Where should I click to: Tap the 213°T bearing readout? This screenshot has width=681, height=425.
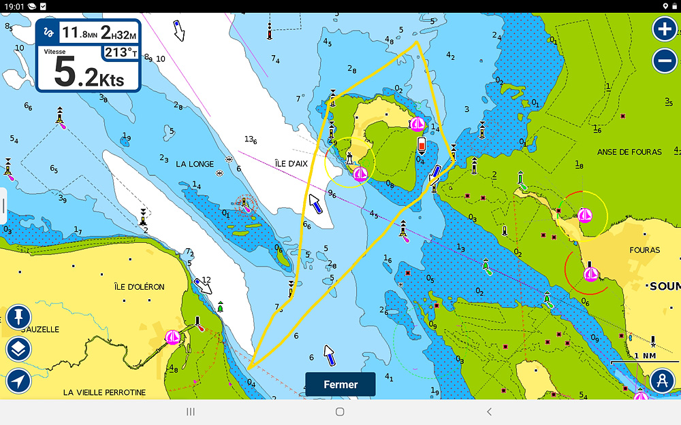[121, 52]
